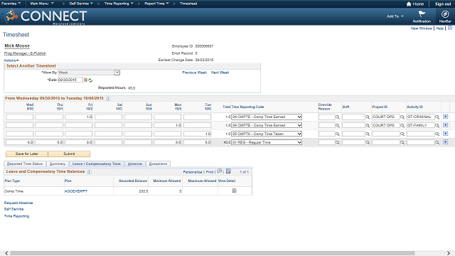Download balances grid to spreadsheet icon
The height and width of the screenshot is (256, 455).
[228, 171]
